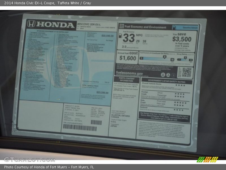Image resolution: width=226 pixels, height=170 pixels.
Task: Select the DOT triskelion symbol icon
Action: (x=168, y=75)
